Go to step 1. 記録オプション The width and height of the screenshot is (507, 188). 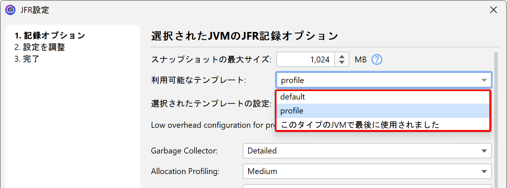click(x=50, y=36)
